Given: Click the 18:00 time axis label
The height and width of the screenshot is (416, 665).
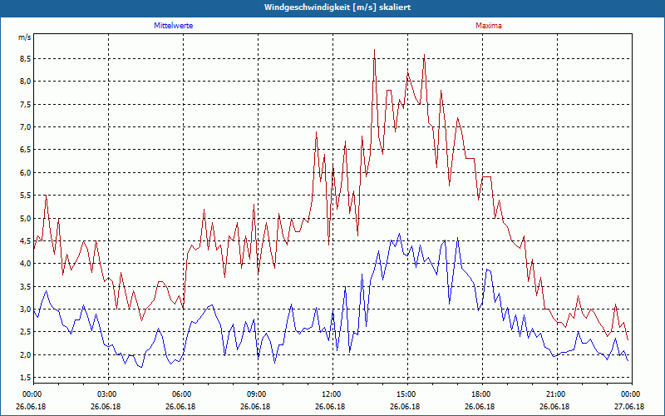Looking at the screenshot, I should click(482, 394).
